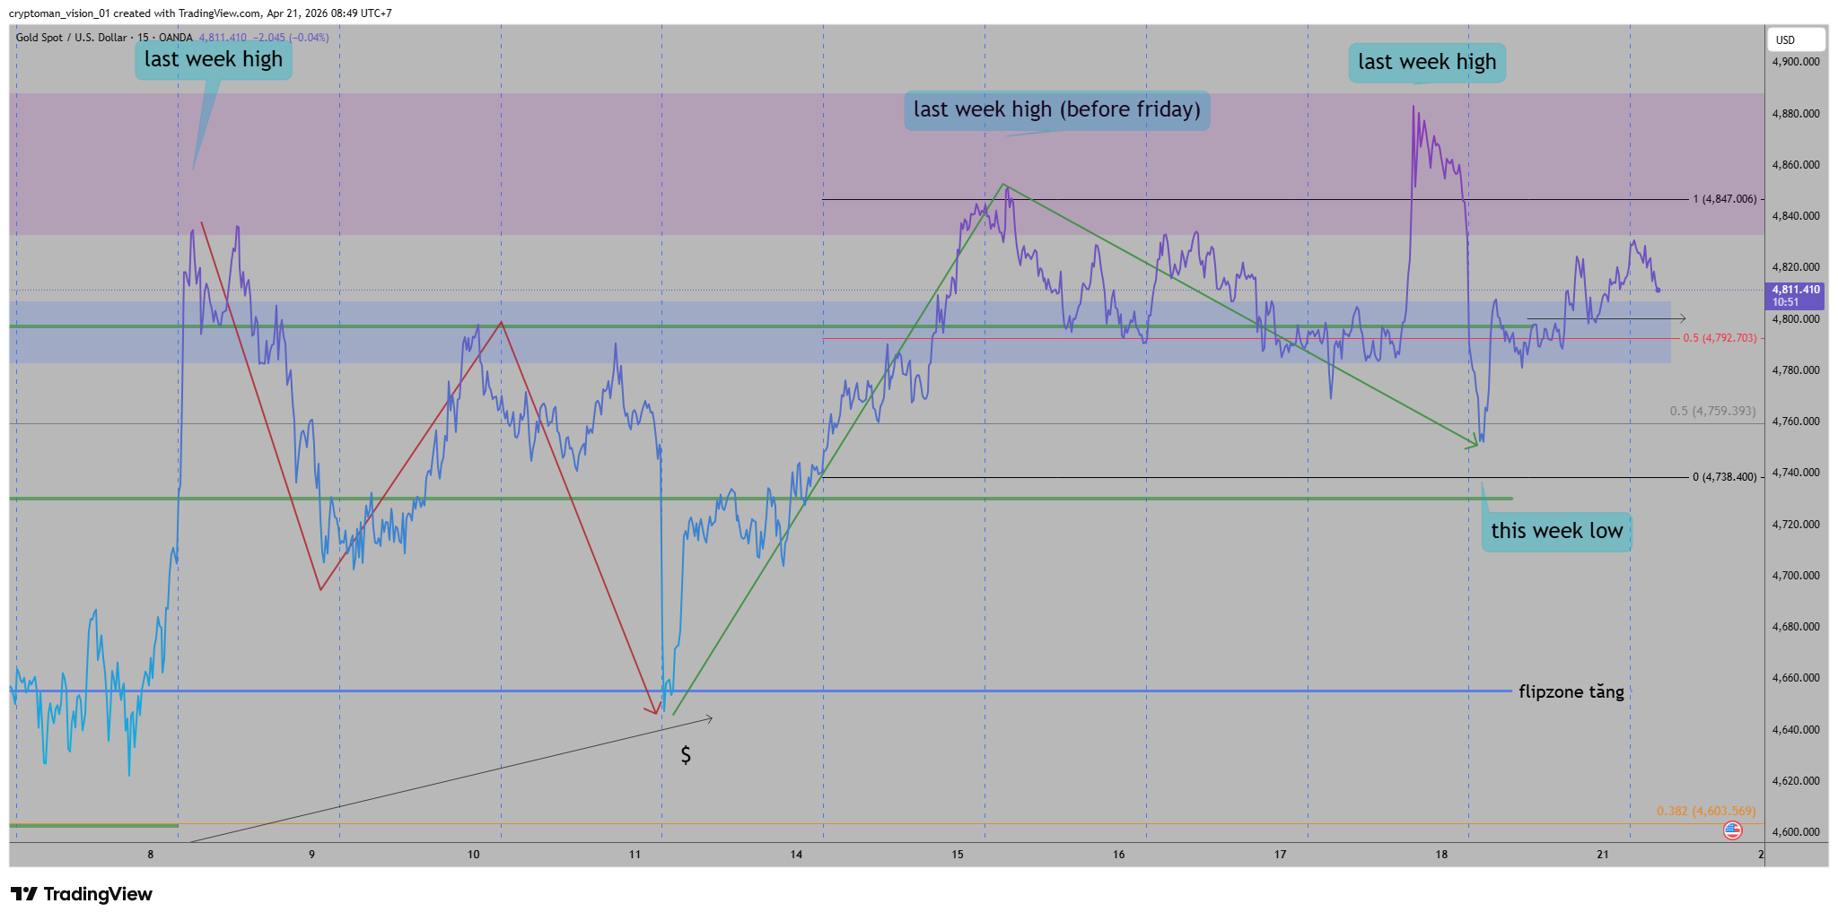
Task: Click the green arrowhead ending the downtrend line
Action: [1472, 443]
